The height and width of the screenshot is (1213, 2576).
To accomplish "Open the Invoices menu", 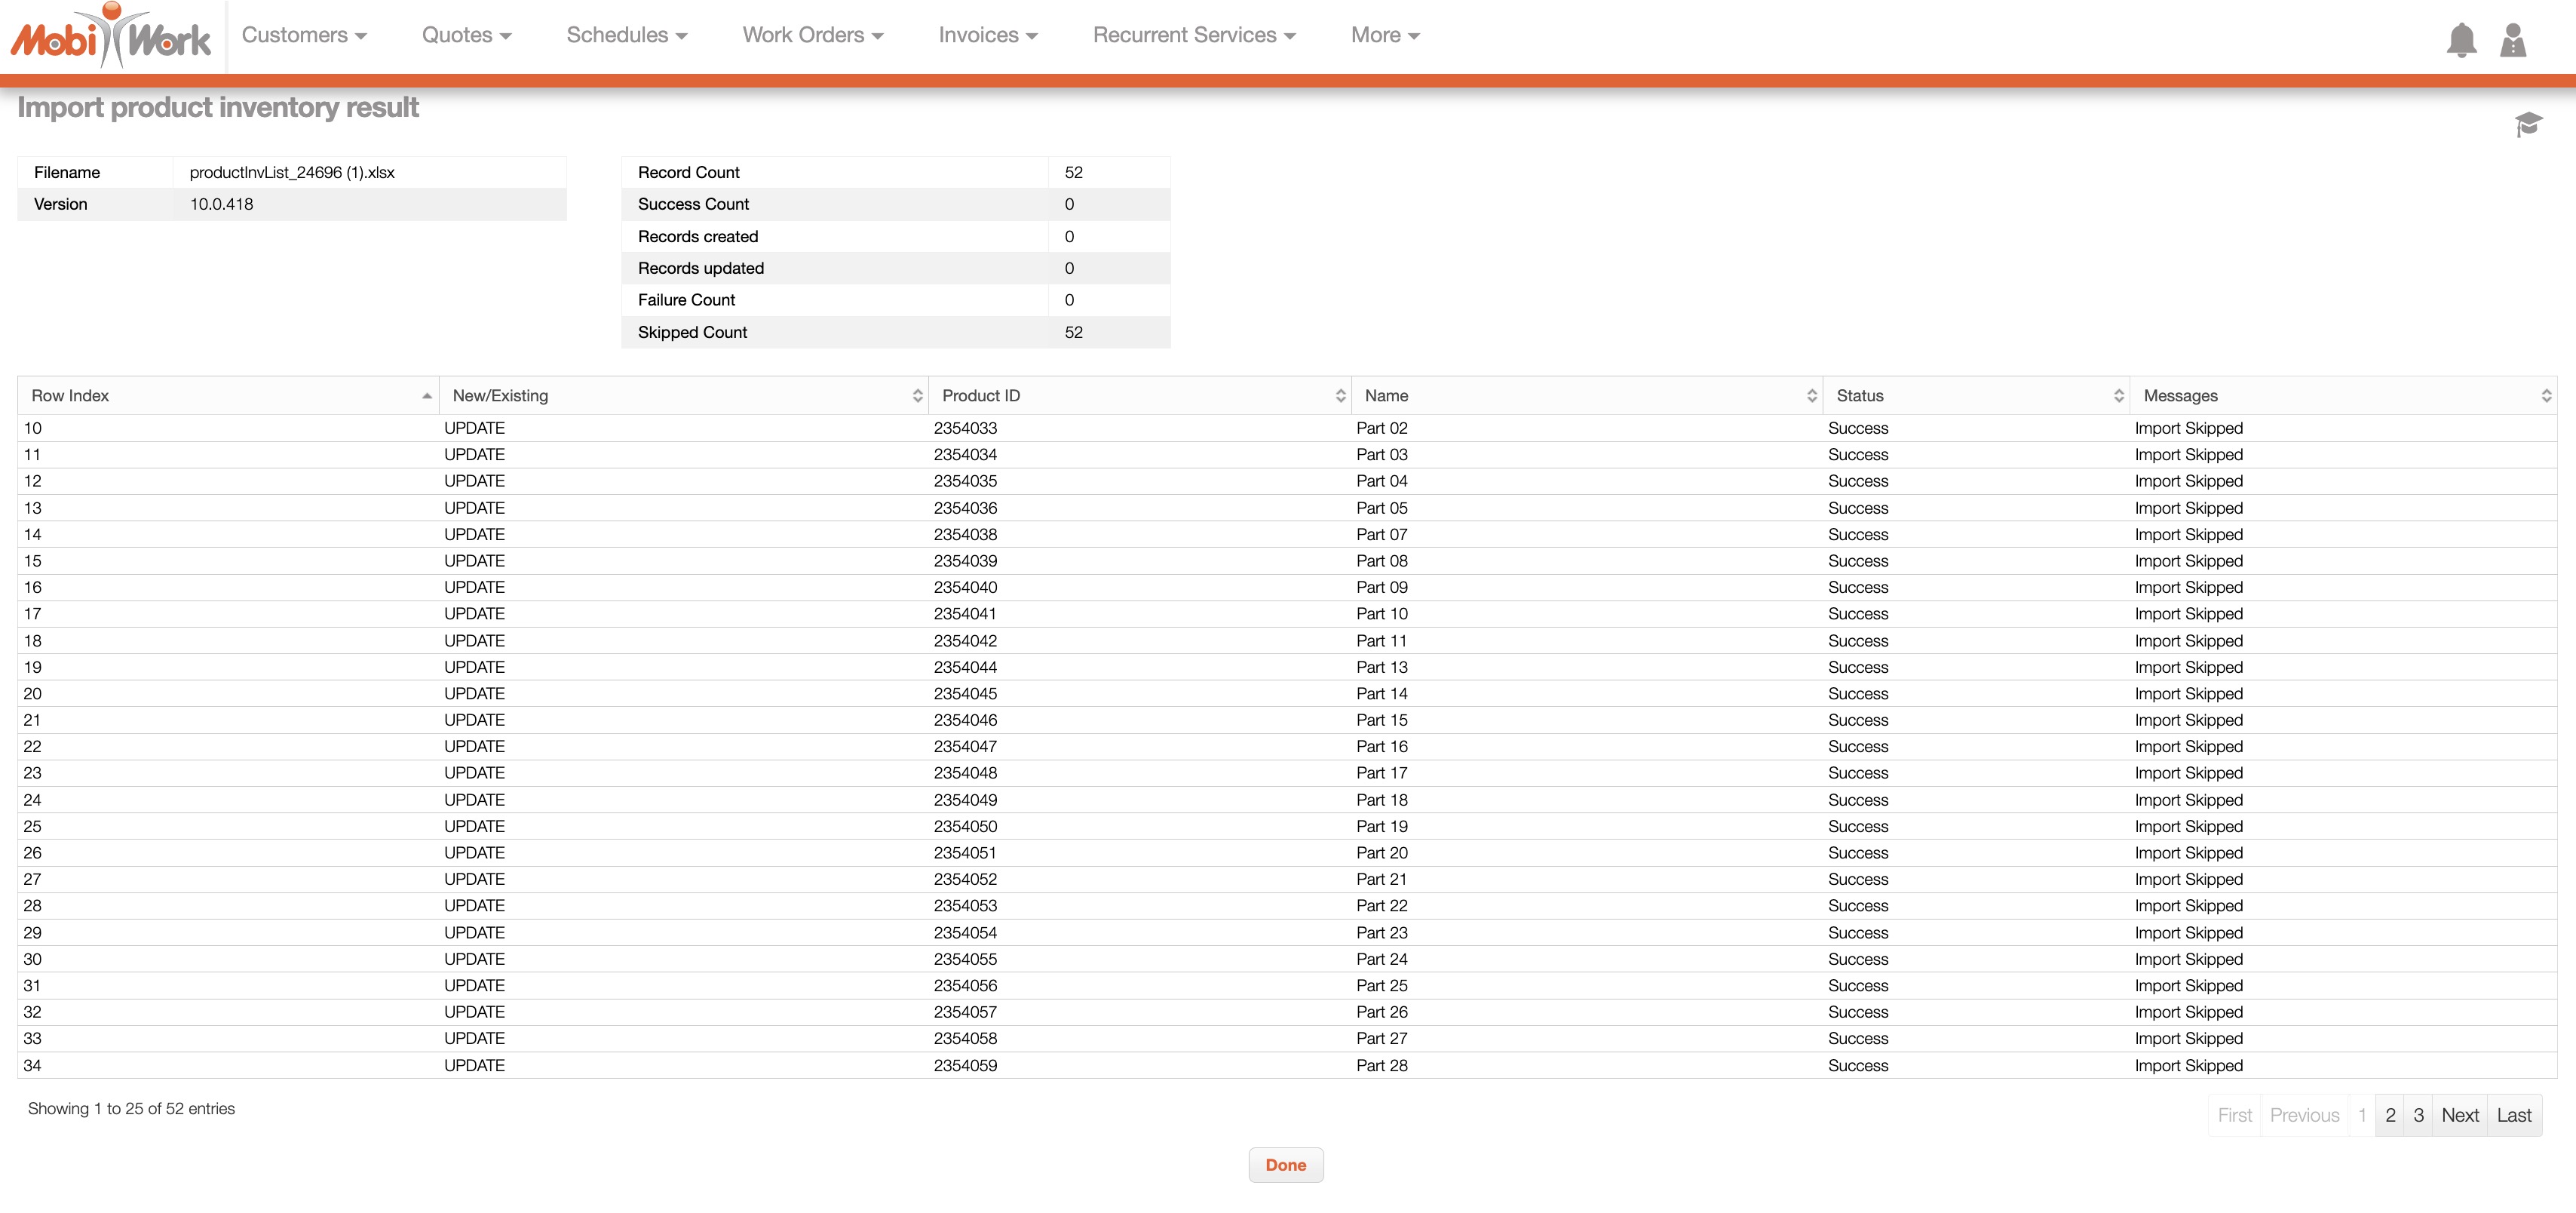I will 987,35.
